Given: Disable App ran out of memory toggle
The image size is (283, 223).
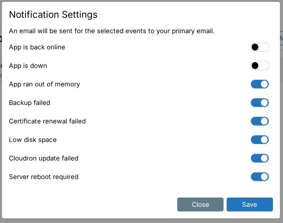Looking at the screenshot, I should click(x=259, y=84).
